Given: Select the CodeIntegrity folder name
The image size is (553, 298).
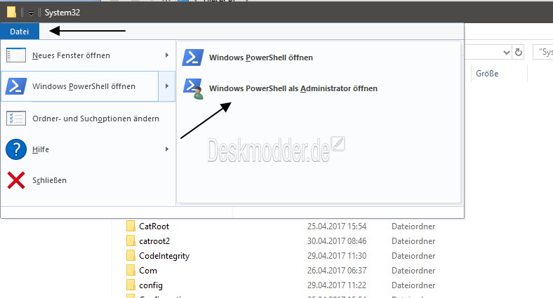Looking at the screenshot, I should click(164, 256).
